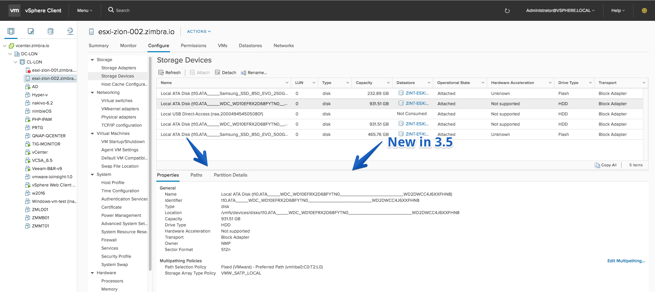Collapse the Networking settings section
This screenshot has height=292, width=655.
[92, 93]
